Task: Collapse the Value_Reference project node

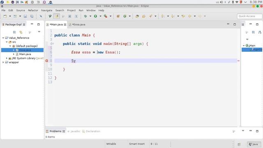Action: click(3, 38)
